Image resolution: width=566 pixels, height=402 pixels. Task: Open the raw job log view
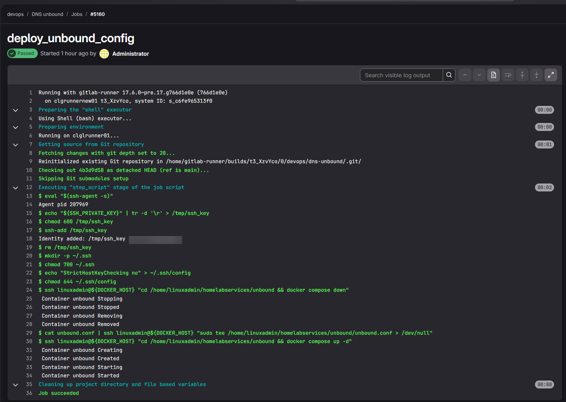click(493, 75)
